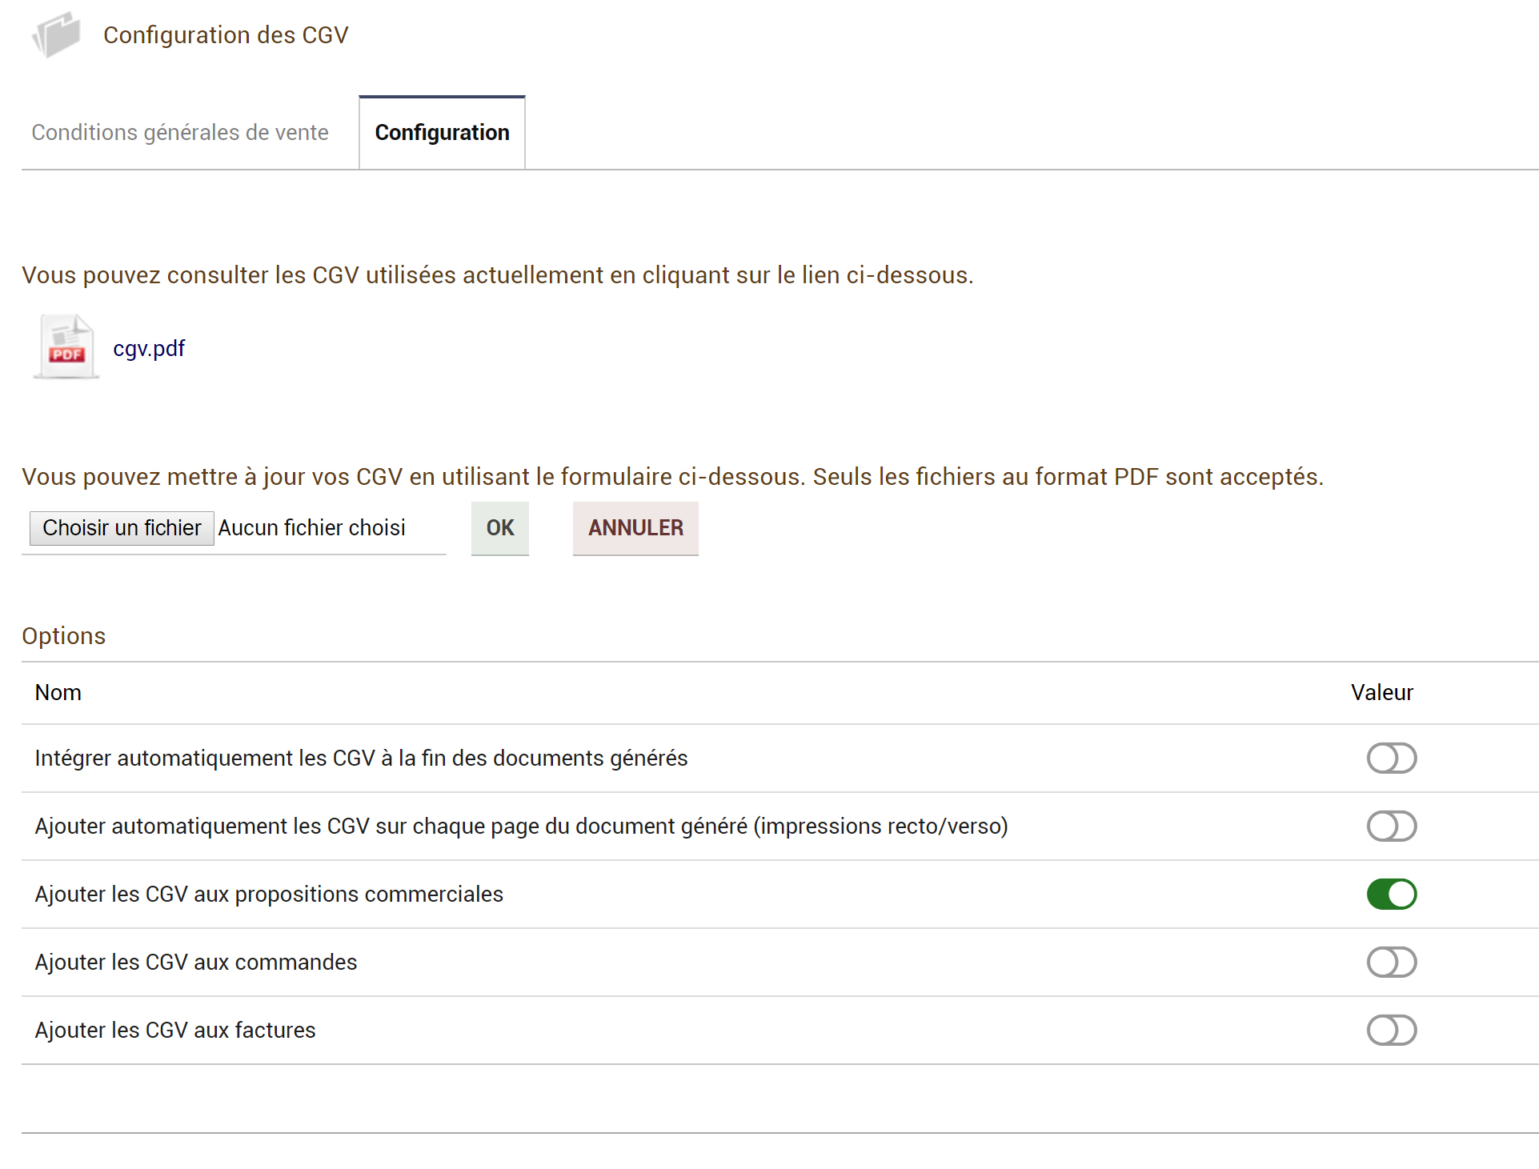The image size is (1539, 1169).
Task: Click the Configuration des CGV page title
Action: coord(226,35)
